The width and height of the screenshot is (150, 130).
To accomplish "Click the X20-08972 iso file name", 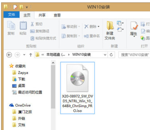I will [x=78, y=103].
